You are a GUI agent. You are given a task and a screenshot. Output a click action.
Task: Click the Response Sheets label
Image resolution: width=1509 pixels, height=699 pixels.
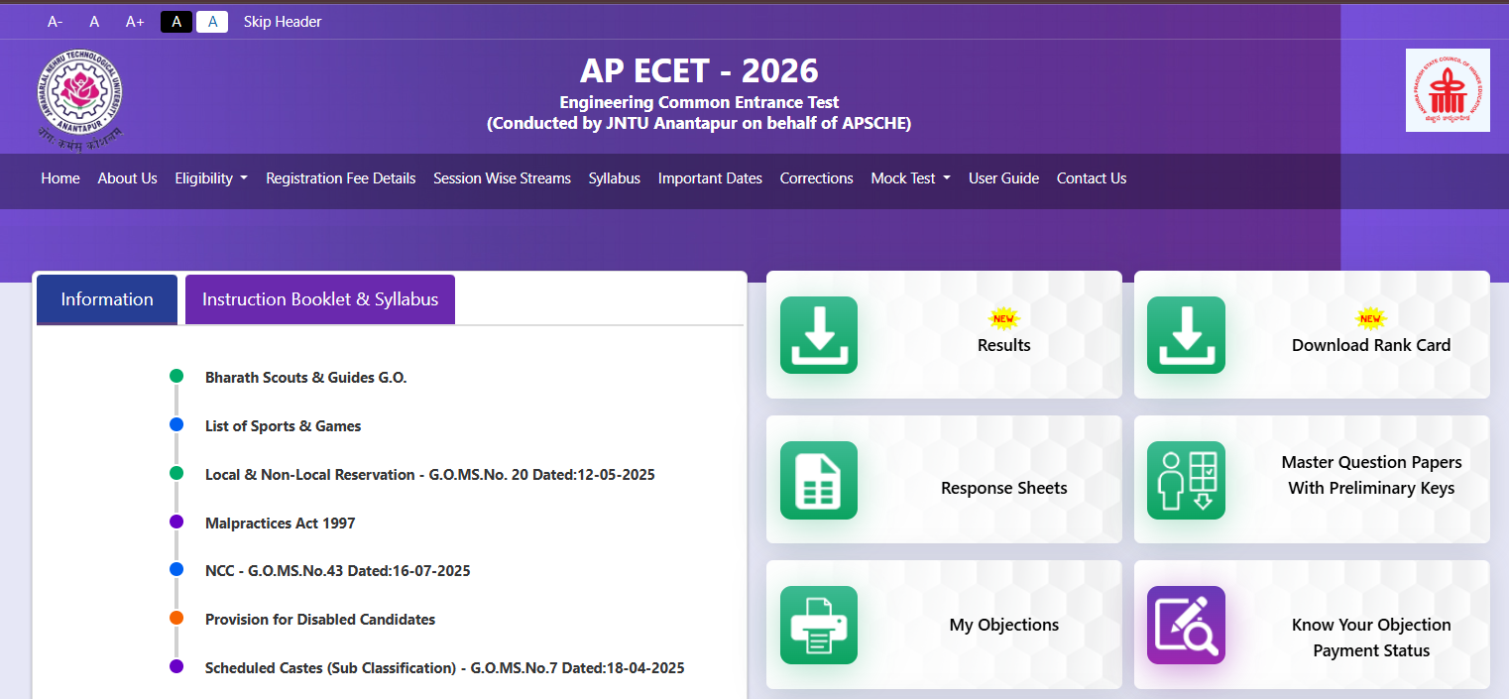(1004, 488)
